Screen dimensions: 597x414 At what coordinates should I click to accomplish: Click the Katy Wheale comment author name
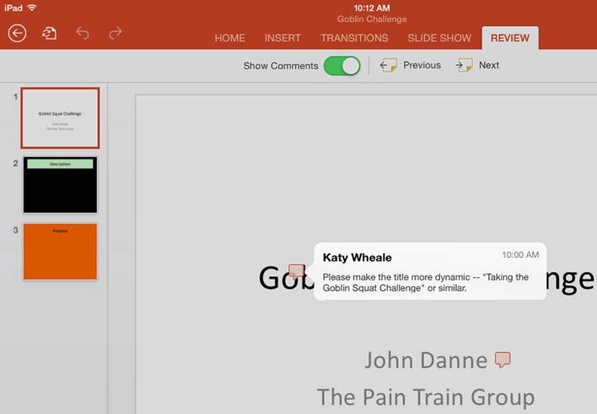[x=357, y=258]
